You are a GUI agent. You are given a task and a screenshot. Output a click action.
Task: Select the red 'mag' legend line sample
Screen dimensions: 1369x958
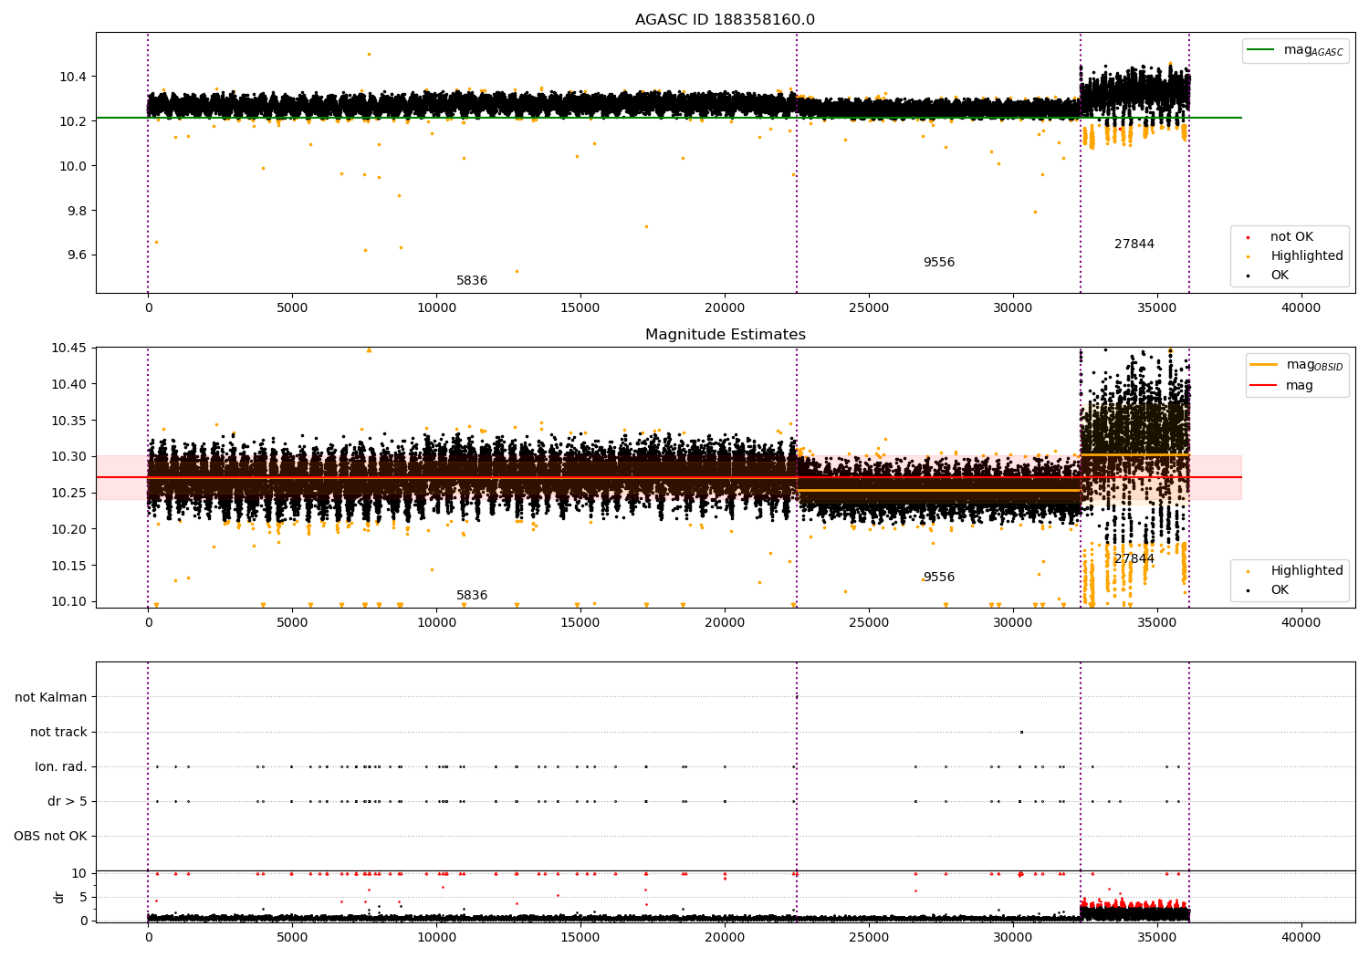pos(1265,385)
